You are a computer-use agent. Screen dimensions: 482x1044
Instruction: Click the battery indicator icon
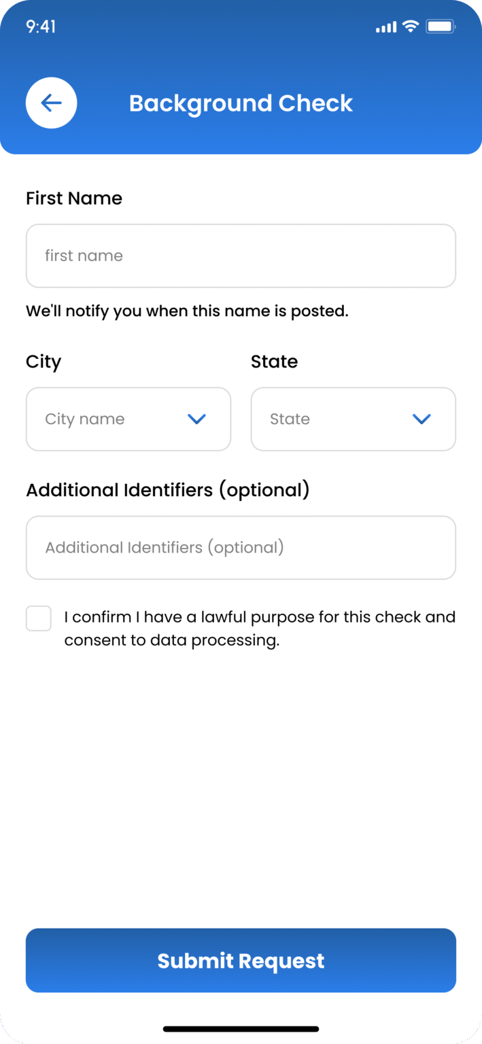coord(441,27)
